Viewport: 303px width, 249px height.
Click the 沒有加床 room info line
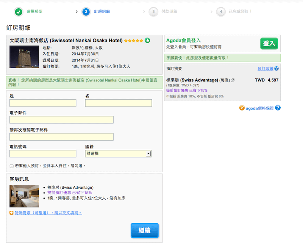tap(86, 198)
